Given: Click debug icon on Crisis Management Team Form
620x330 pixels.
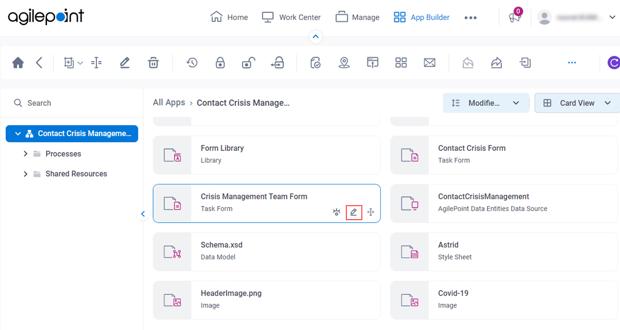Looking at the screenshot, I should tap(337, 212).
